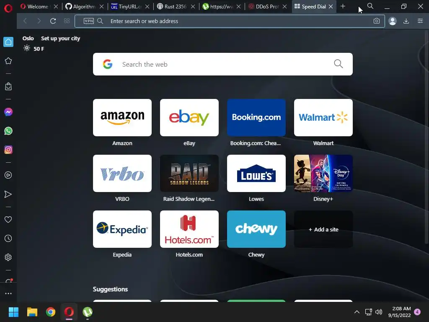Viewport: 429px width, 322px height.
Task: Open uTorrent from the taskbar
Action: tap(88, 312)
